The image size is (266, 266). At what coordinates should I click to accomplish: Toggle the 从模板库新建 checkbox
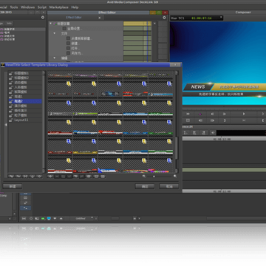(68, 38)
